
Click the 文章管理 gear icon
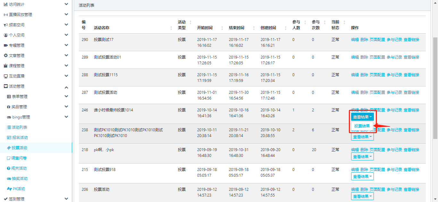click(x=5, y=56)
